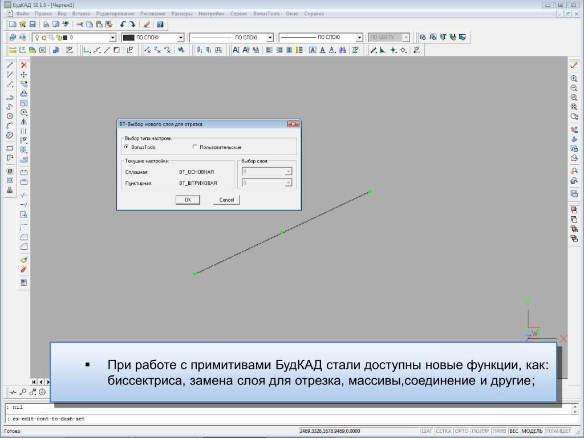Click the Print icon

46,24
